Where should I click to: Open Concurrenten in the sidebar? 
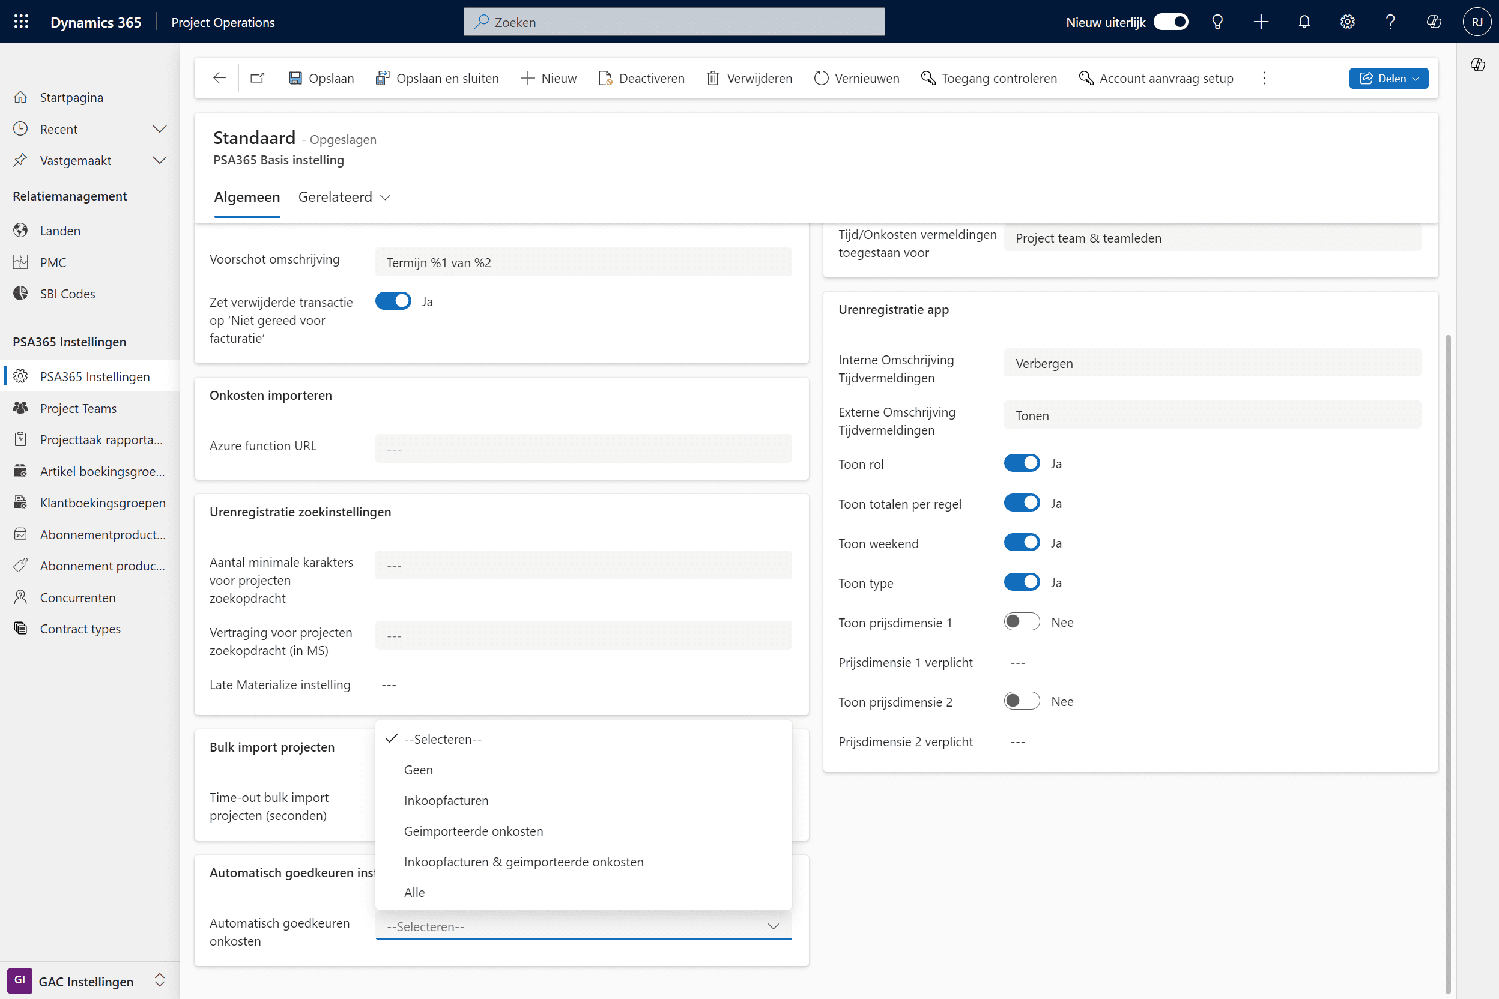(x=89, y=597)
